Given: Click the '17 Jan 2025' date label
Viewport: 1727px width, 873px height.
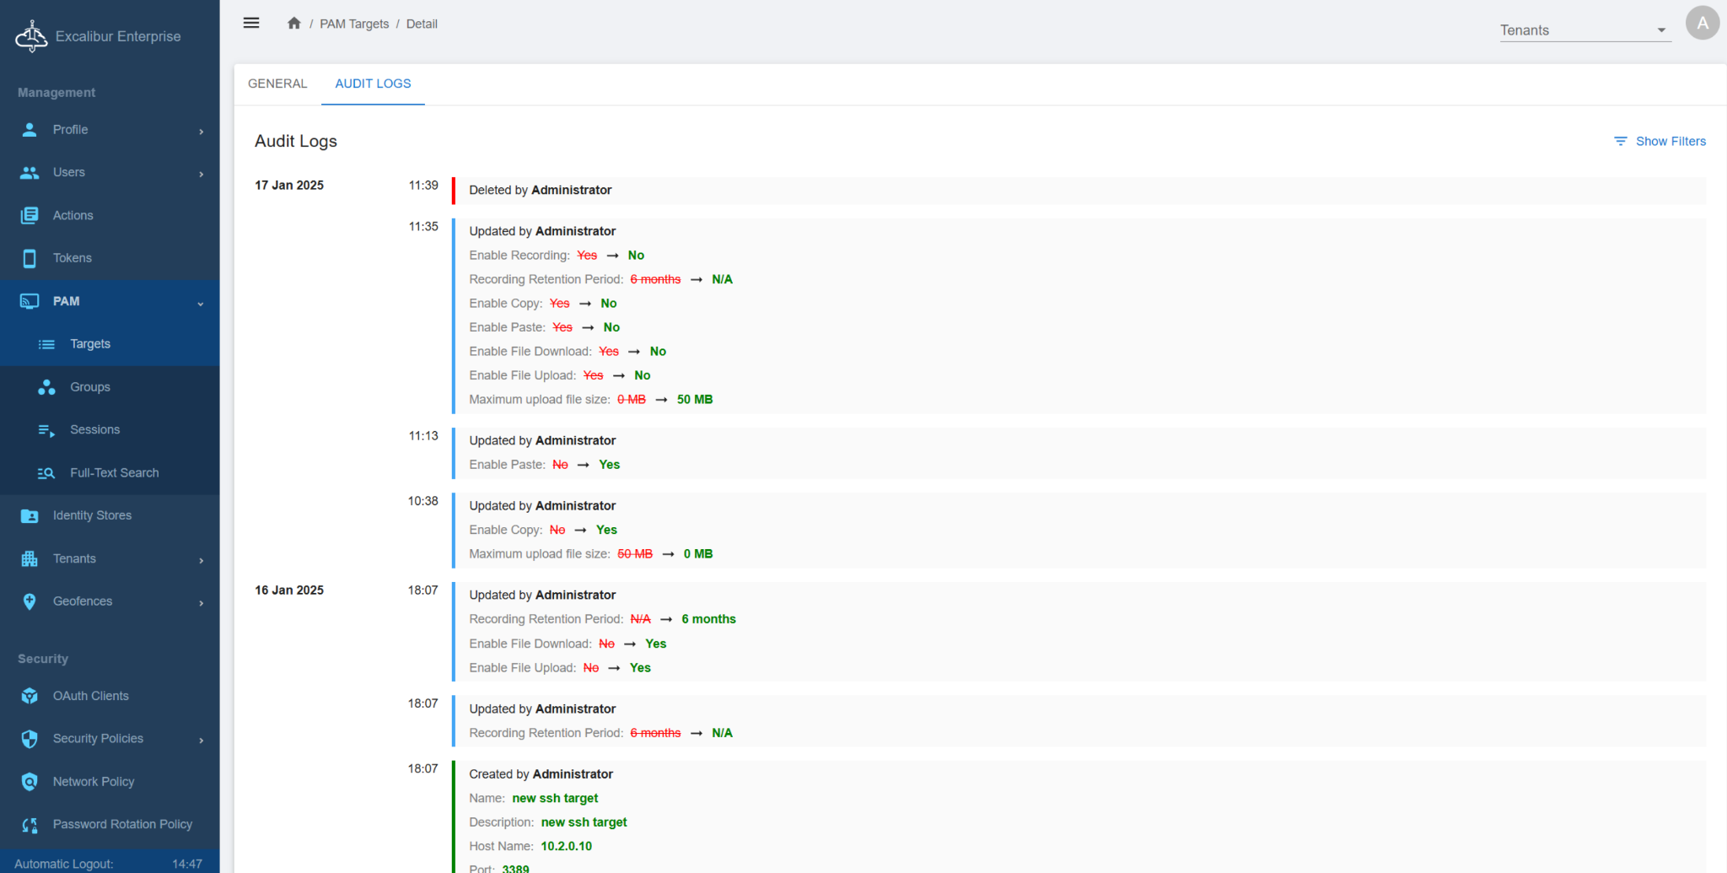Looking at the screenshot, I should click(x=289, y=185).
